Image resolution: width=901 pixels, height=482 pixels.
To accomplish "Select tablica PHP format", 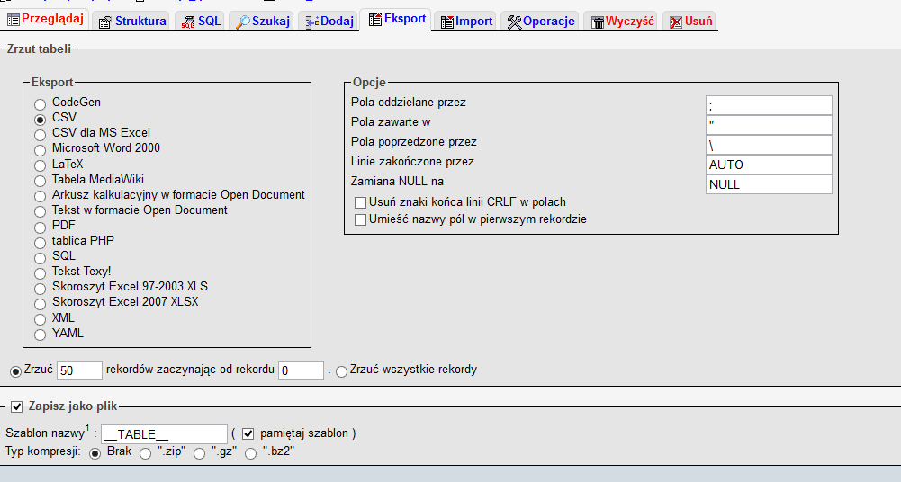I will click(40, 243).
